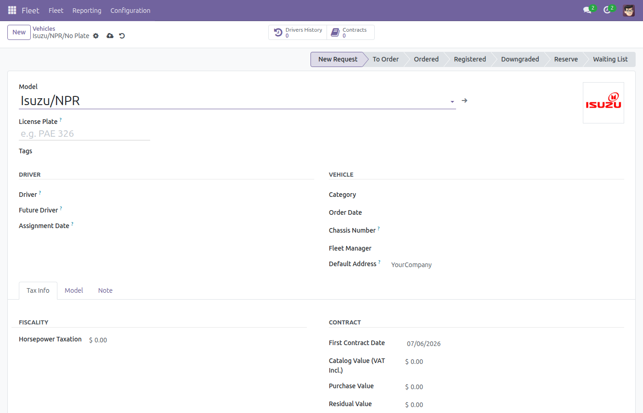Open the apps grid menu icon
This screenshot has height=413, width=643.
(x=12, y=10)
